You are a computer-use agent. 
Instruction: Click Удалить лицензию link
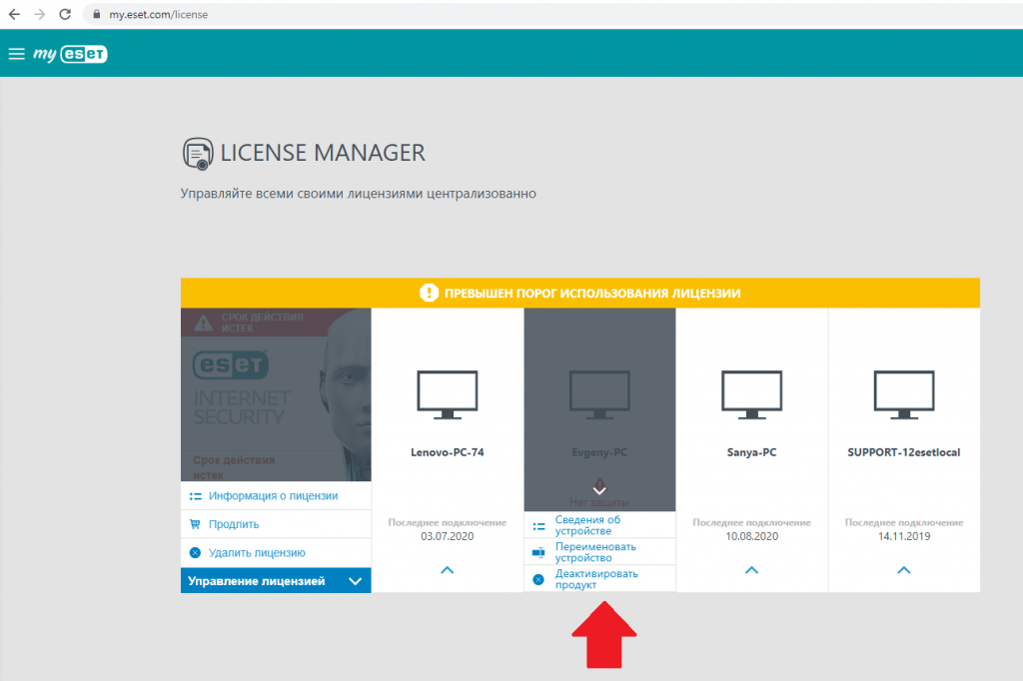click(257, 553)
